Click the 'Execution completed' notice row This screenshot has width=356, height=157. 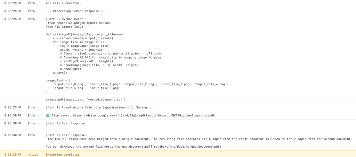tap(178, 155)
